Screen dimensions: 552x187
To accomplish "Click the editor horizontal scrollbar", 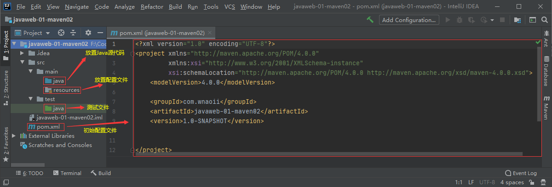I will pyautogui.click(x=329, y=154).
